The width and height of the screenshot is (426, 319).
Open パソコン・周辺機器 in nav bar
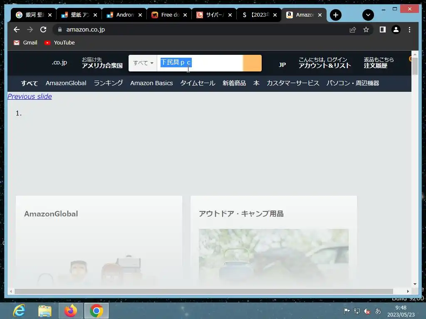click(x=353, y=83)
